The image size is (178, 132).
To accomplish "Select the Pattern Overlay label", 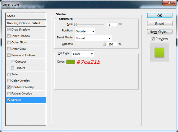I will pyautogui.click(x=22, y=94).
